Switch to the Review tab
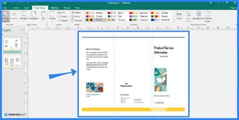The height and width of the screenshot is (120, 239). click(x=67, y=8)
